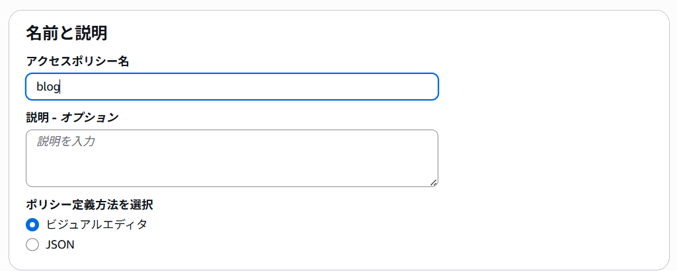Viewport: 677px width, 271px height.
Task: Click the empty lower area of description box
Action: [232, 171]
